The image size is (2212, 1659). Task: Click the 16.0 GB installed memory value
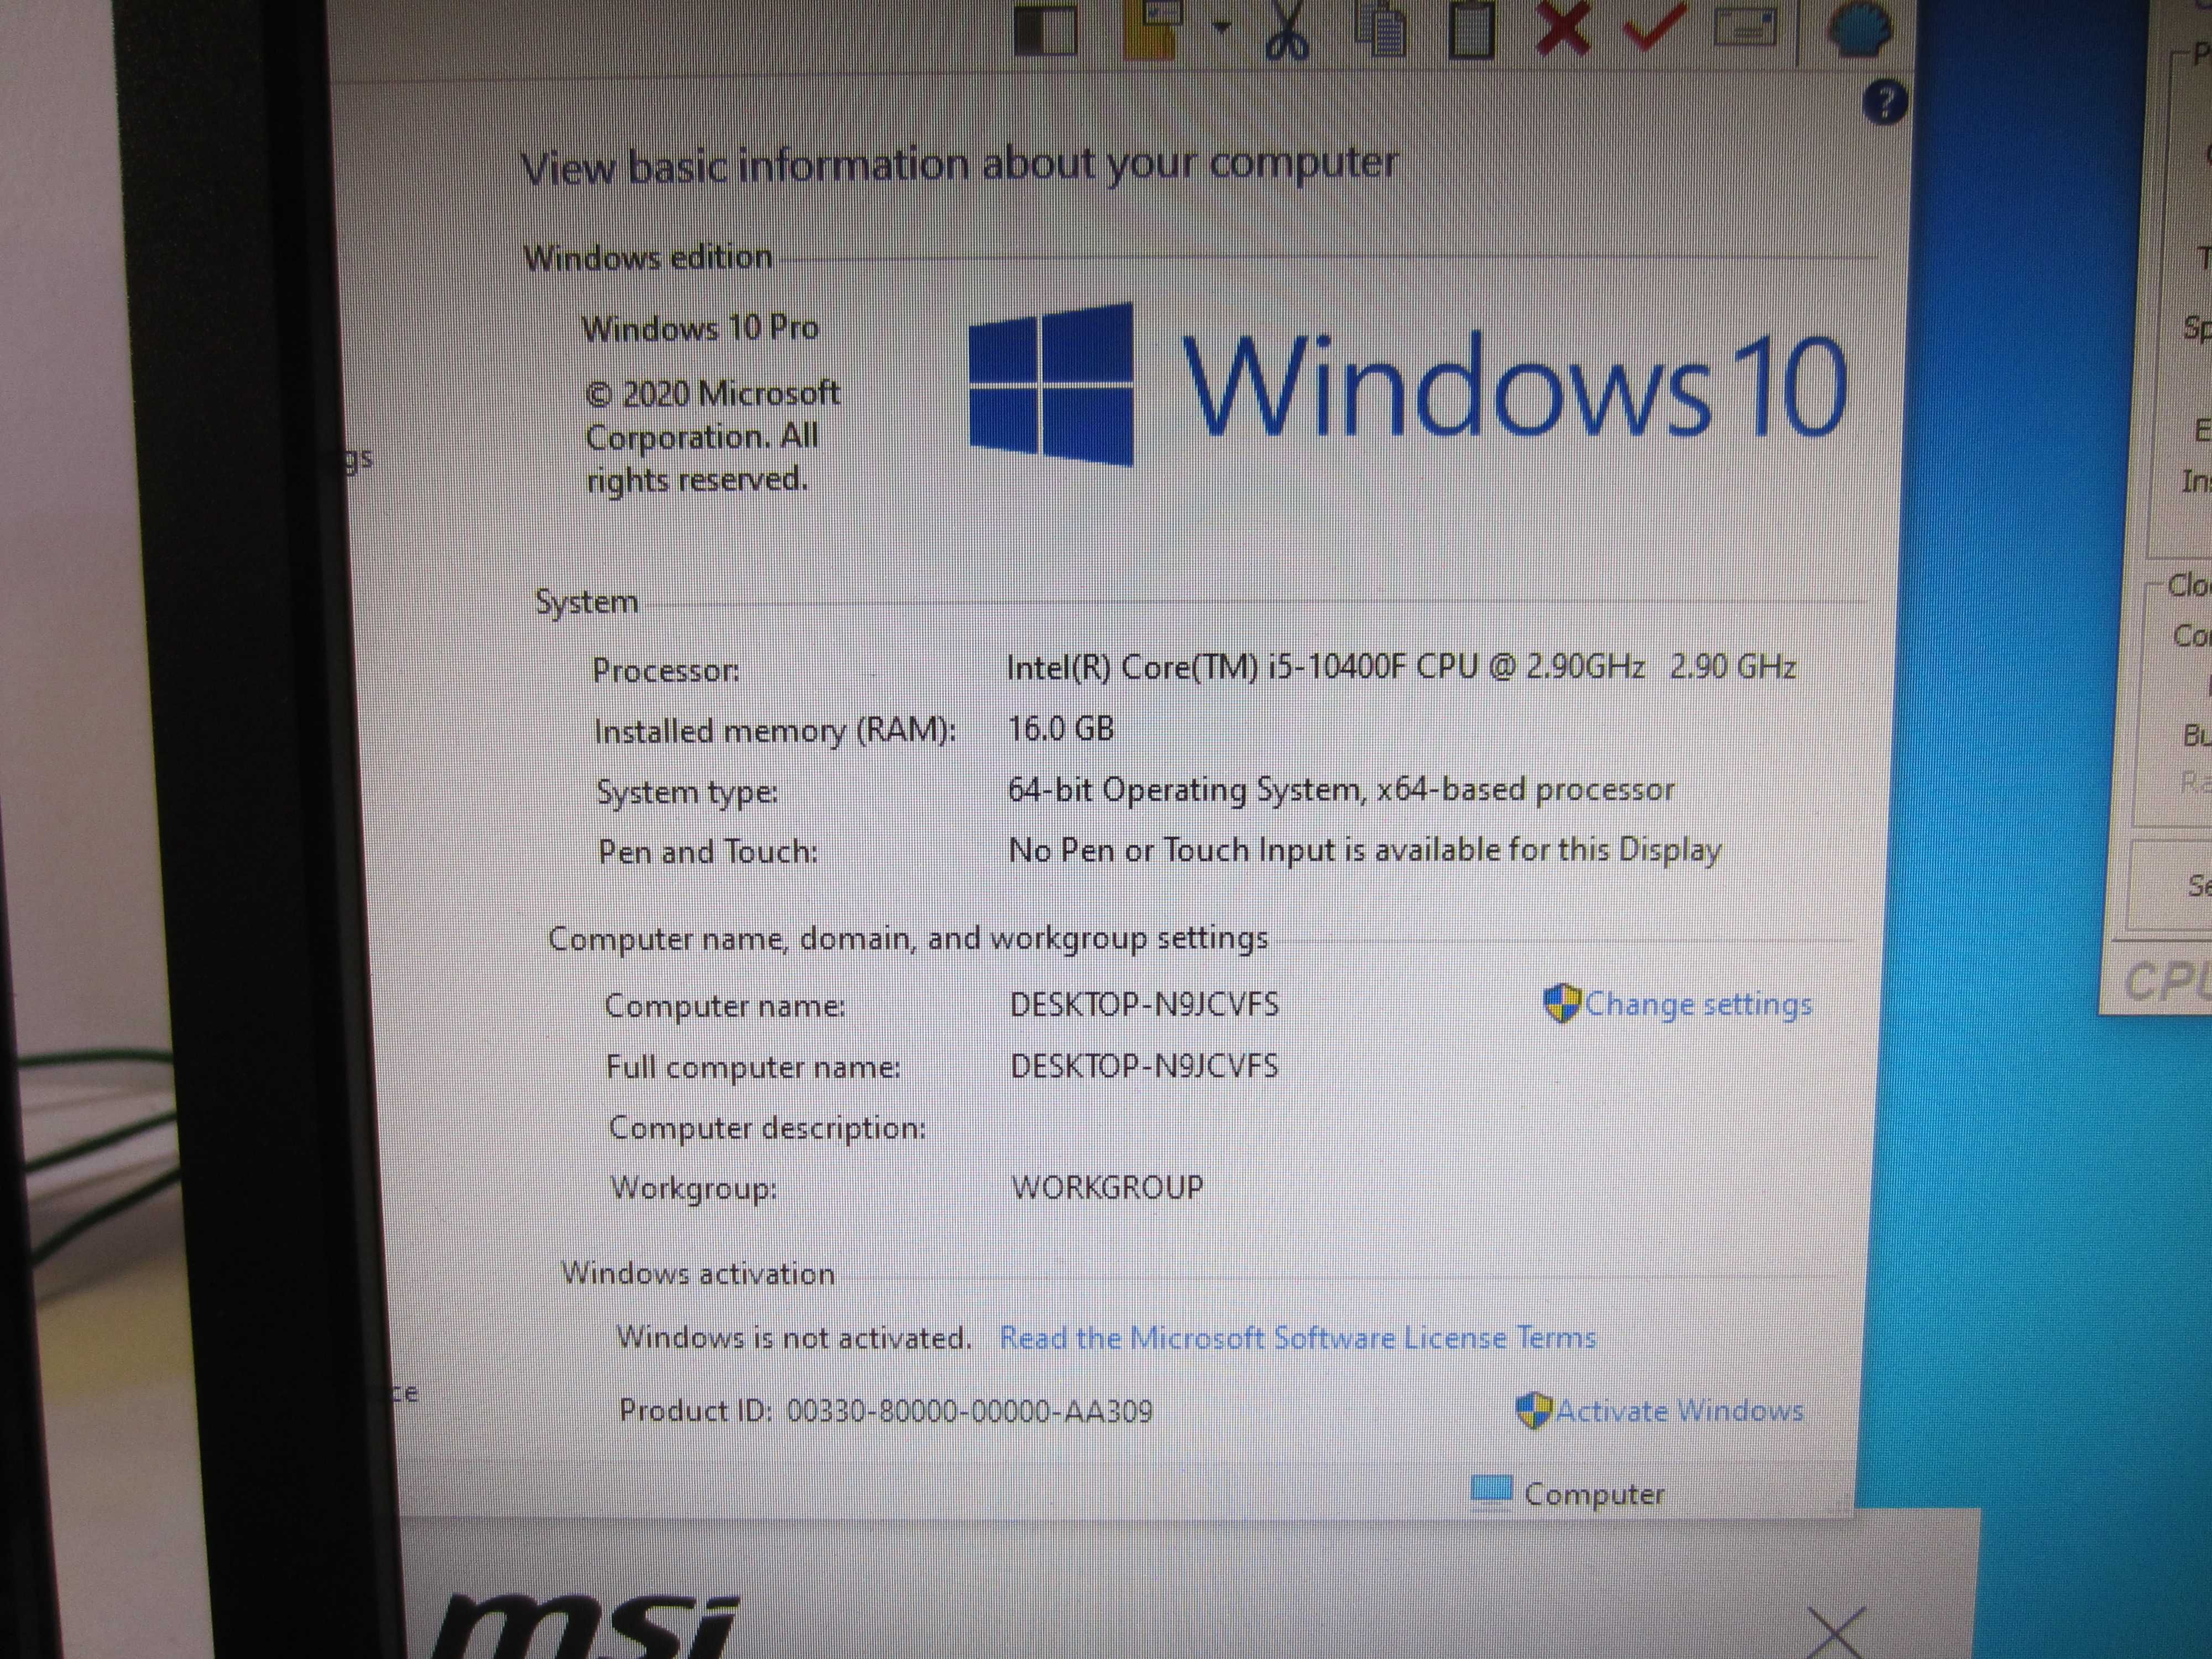click(x=1060, y=728)
